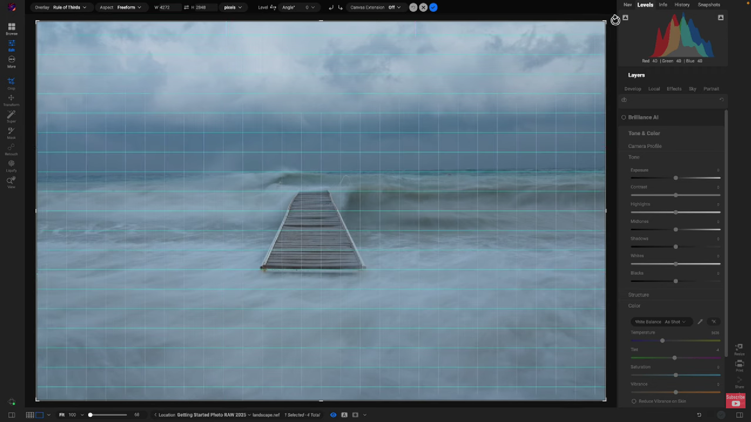
Task: Click the Subscribe YouTube button
Action: (x=736, y=400)
